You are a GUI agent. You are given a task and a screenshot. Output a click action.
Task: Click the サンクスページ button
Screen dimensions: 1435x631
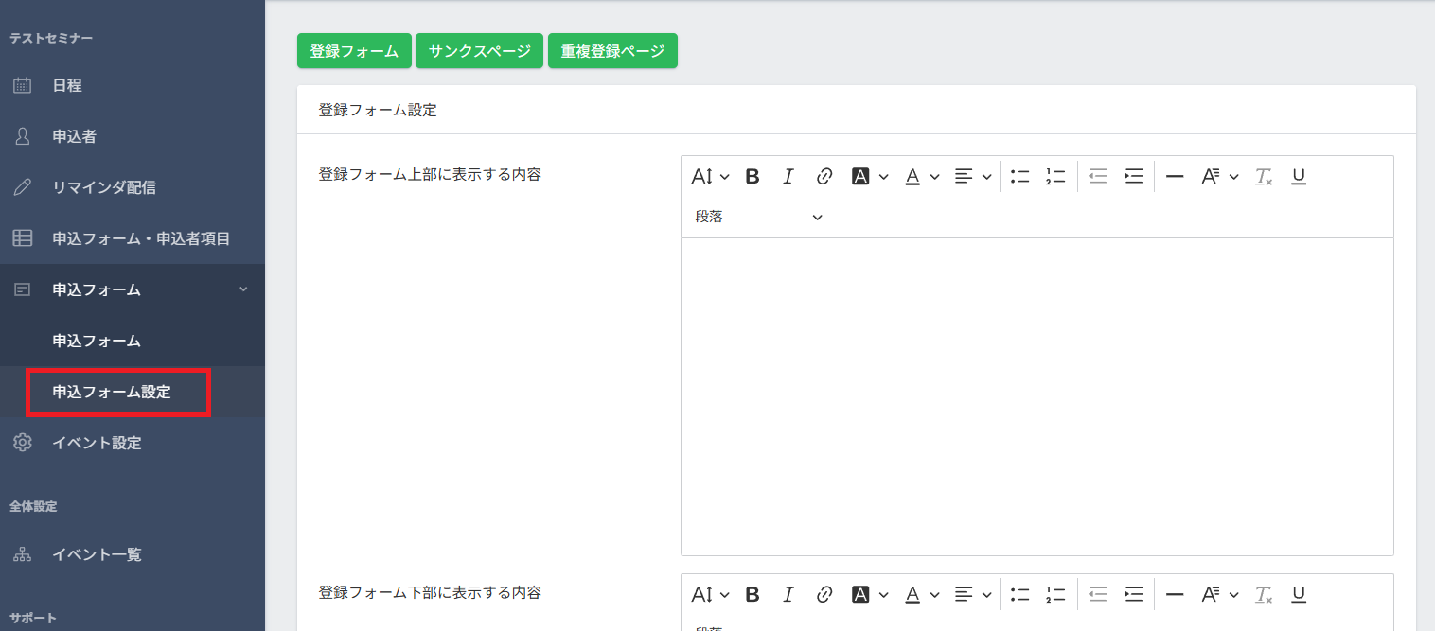[480, 51]
